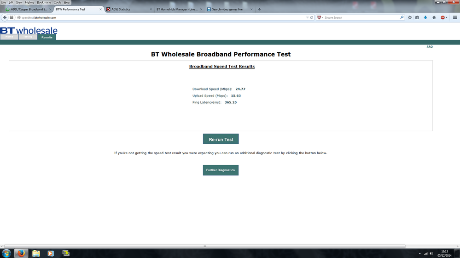Viewport: 460px width, 258px height.
Task: Switch to the ADSL Statistics tab
Action: click(x=129, y=9)
